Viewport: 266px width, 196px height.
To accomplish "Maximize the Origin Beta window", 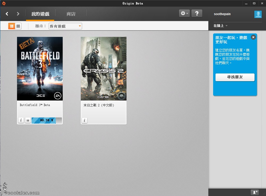I will click(254, 3).
